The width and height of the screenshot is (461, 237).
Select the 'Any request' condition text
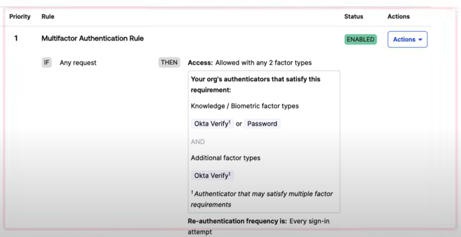coord(78,63)
